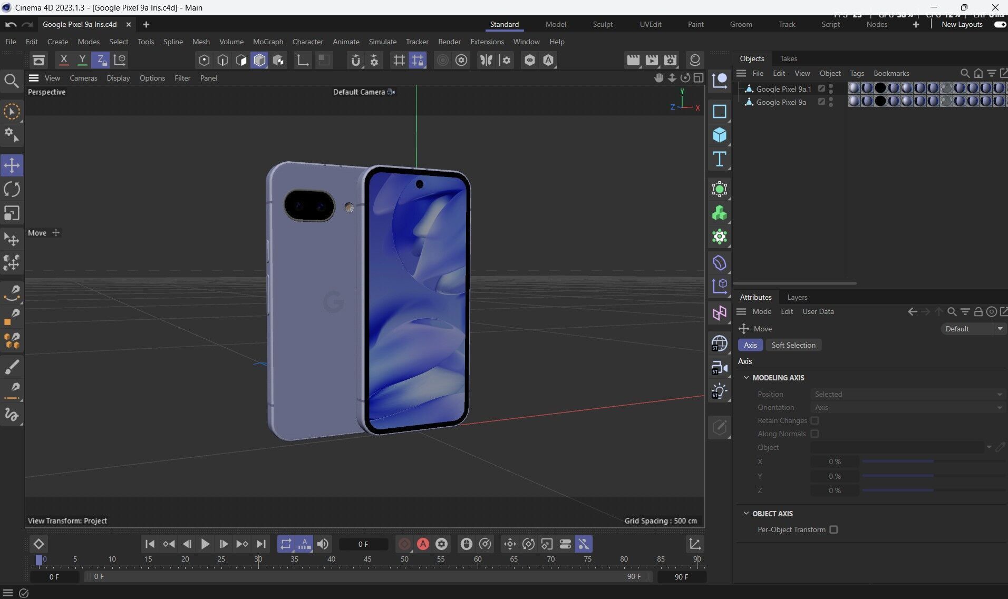
Task: Open Edit Render Settings icon
Action: 671,60
